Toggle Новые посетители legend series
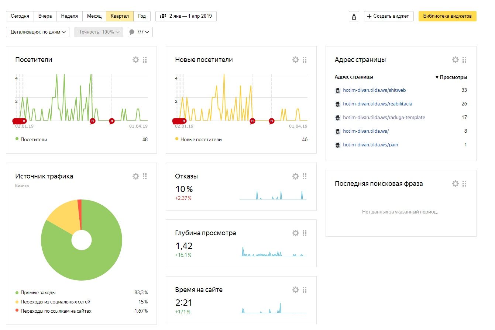 (x=201, y=139)
